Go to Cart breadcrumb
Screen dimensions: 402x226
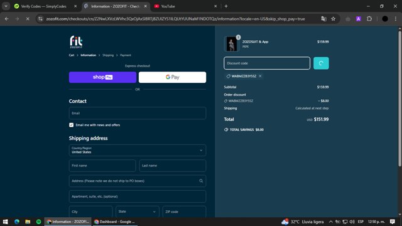click(x=71, y=55)
